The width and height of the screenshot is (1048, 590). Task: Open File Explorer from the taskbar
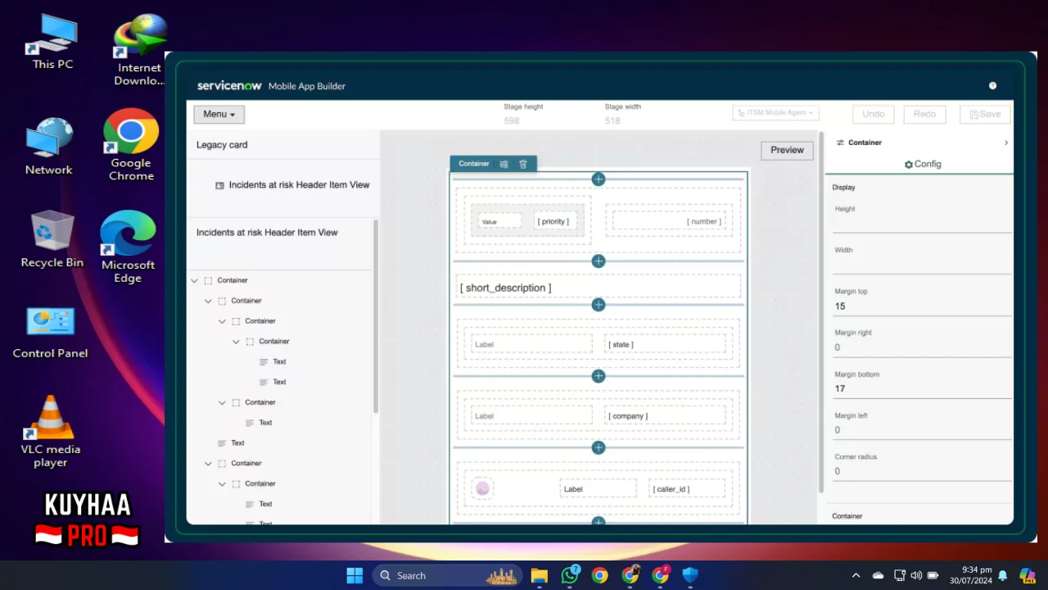(x=539, y=575)
